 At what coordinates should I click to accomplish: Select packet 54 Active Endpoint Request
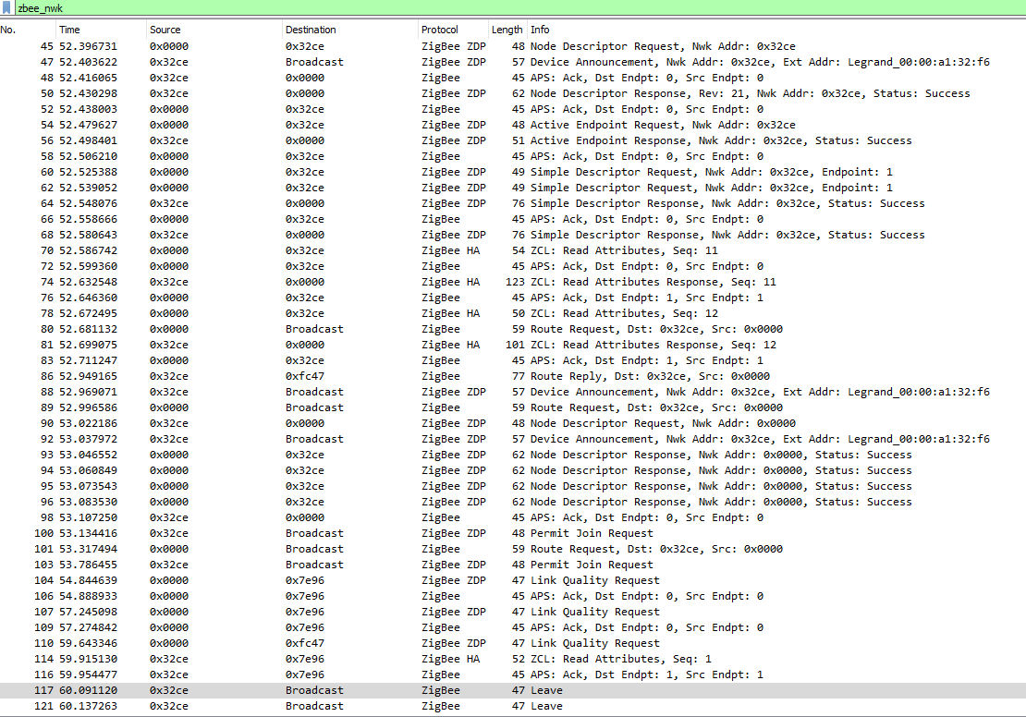pyautogui.click(x=513, y=125)
